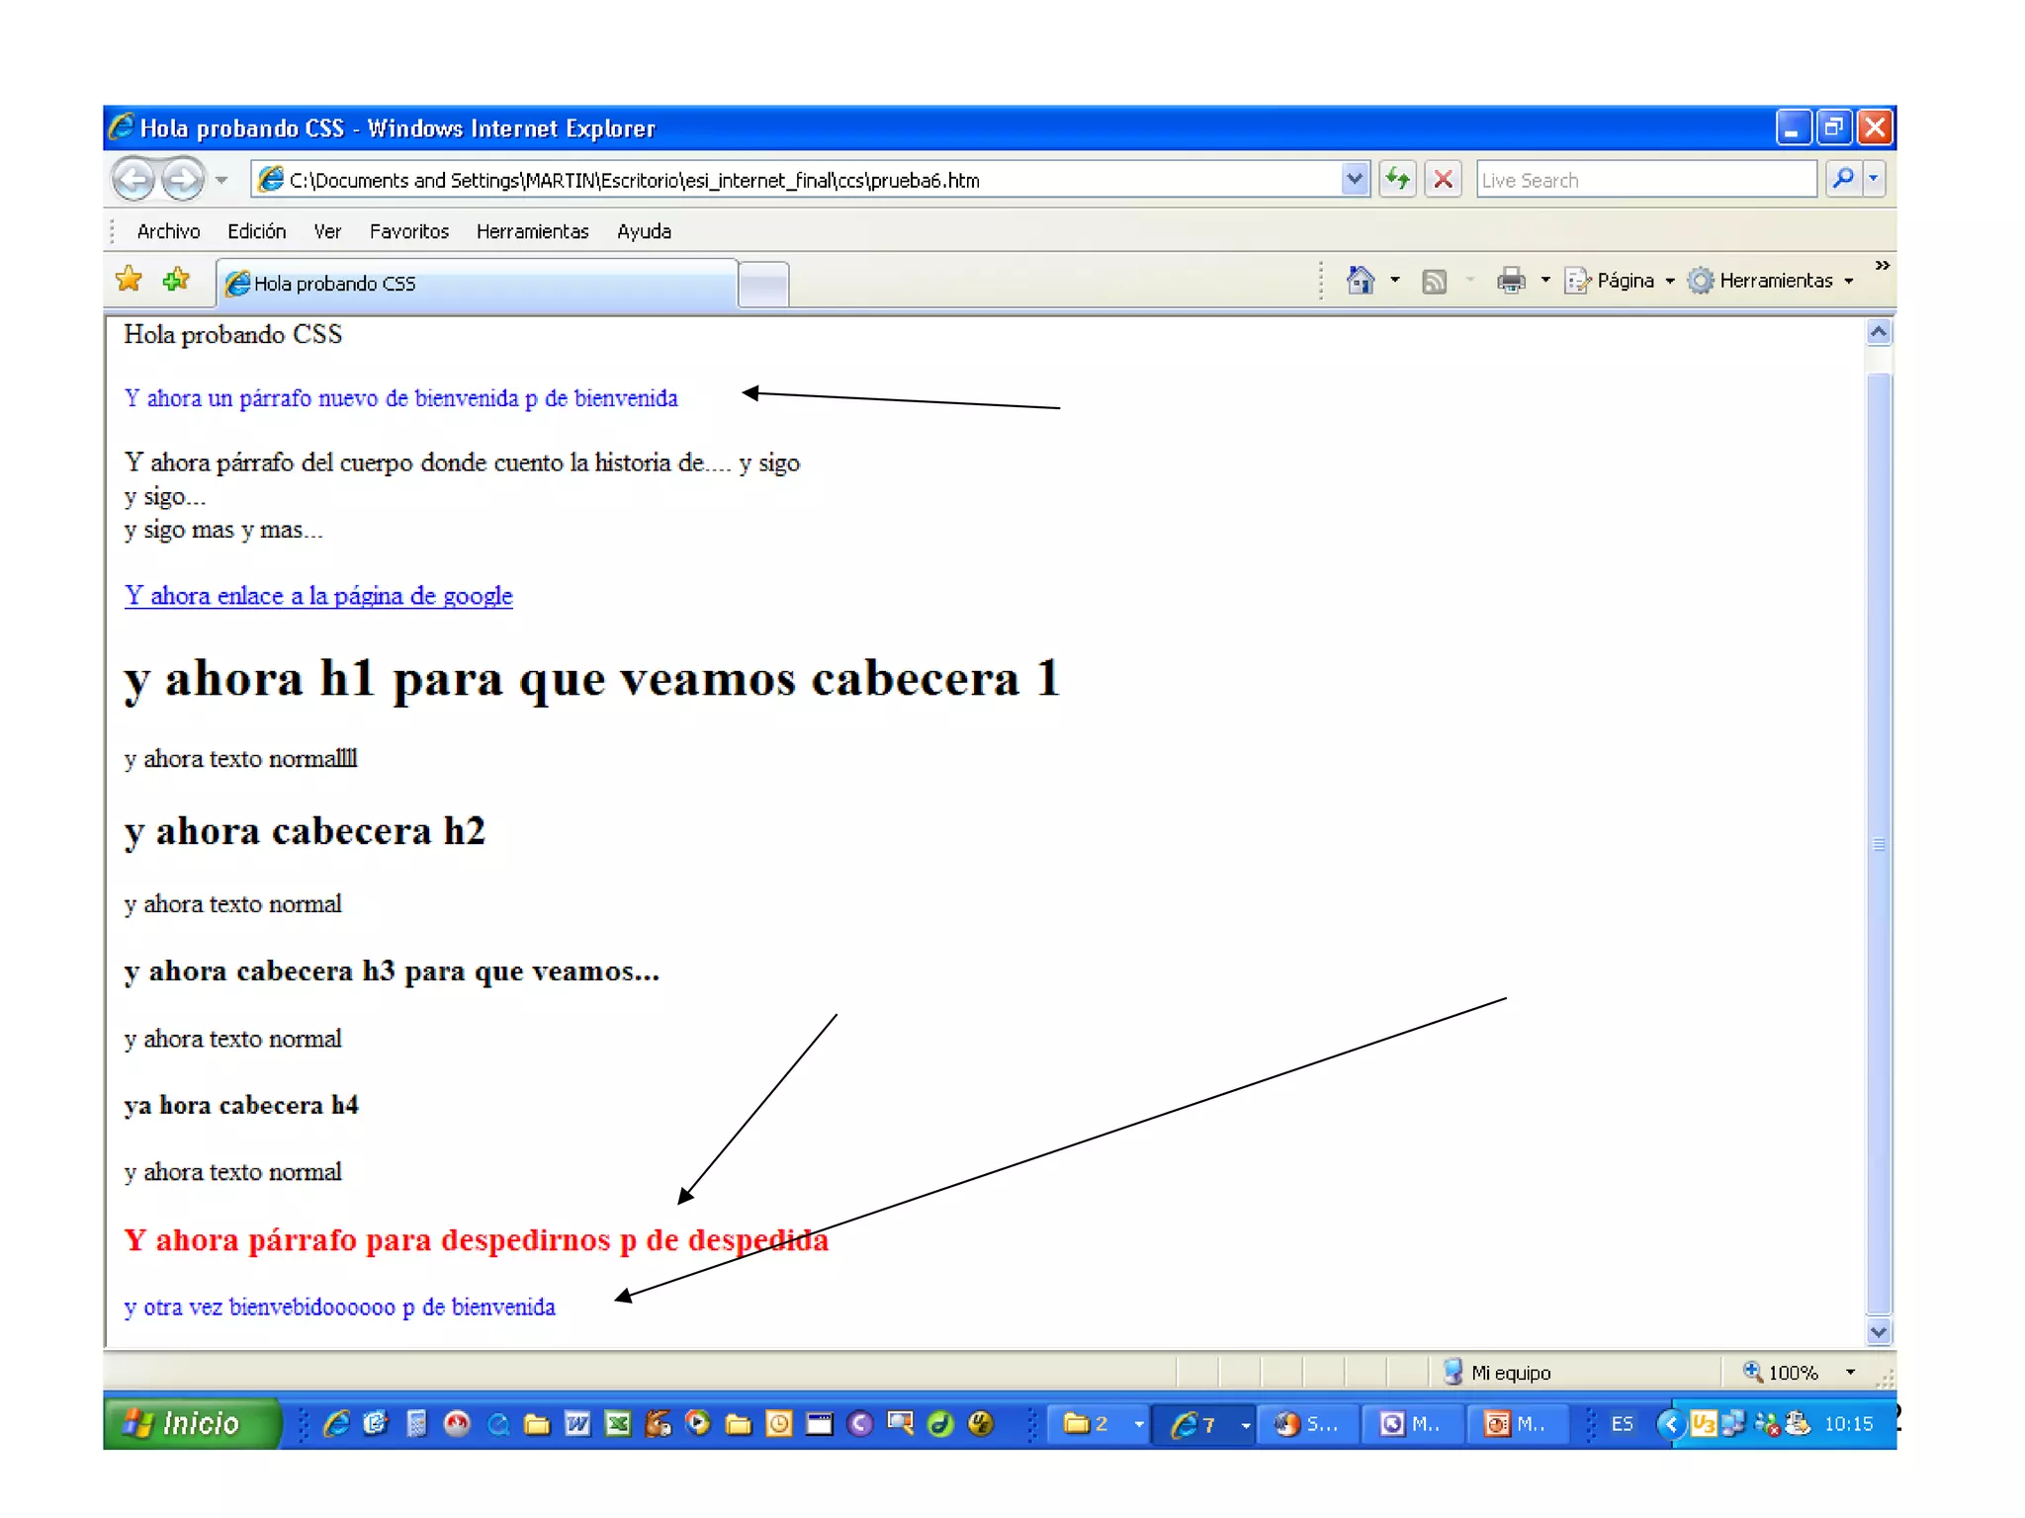Click the RSS feeds icon
The height and width of the screenshot is (1518, 2025).
1434,282
